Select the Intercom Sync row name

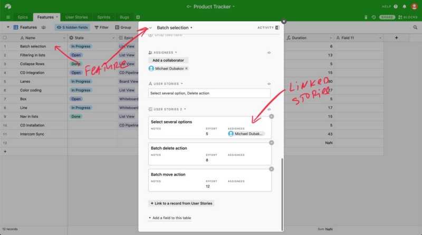point(32,134)
